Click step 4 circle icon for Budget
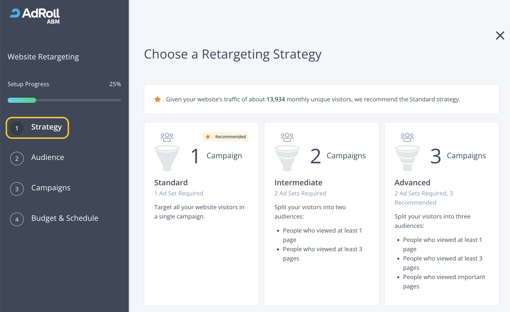Image resolution: width=510 pixels, height=312 pixels. [17, 219]
